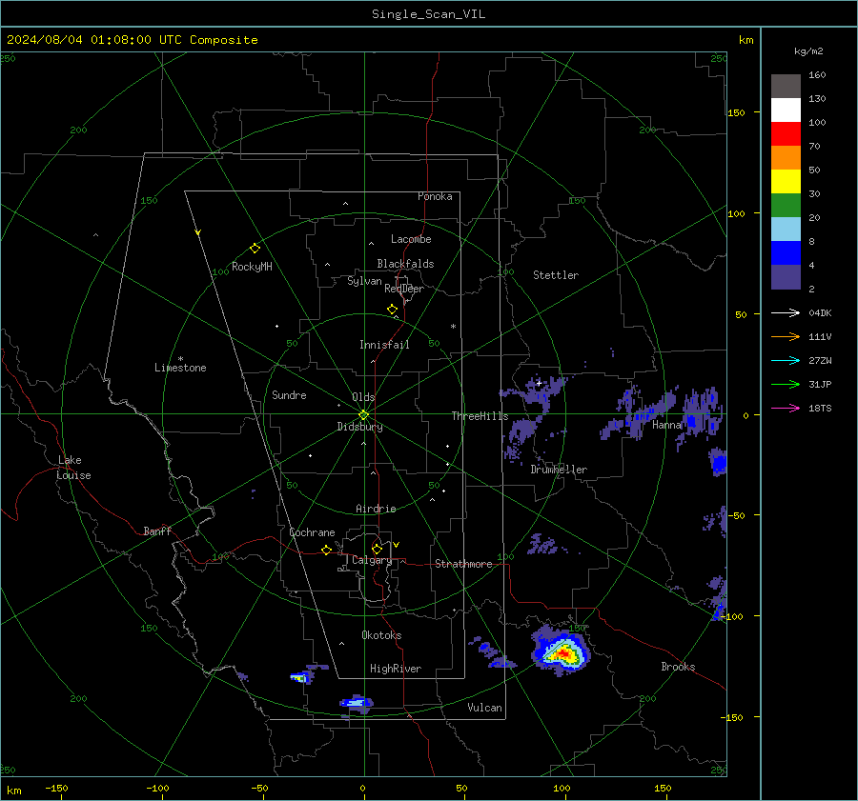Click the light blue echo south of HighRiver
This screenshot has width=858, height=801.
pyautogui.click(x=356, y=702)
